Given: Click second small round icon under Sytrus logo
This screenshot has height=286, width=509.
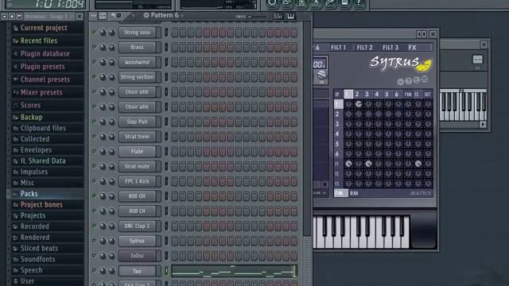Looking at the screenshot, I should click(408, 81).
